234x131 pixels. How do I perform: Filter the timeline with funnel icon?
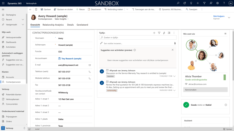[159, 33]
